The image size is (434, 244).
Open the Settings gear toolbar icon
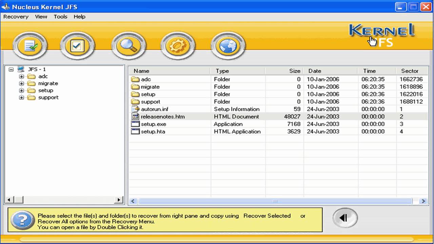pos(178,46)
